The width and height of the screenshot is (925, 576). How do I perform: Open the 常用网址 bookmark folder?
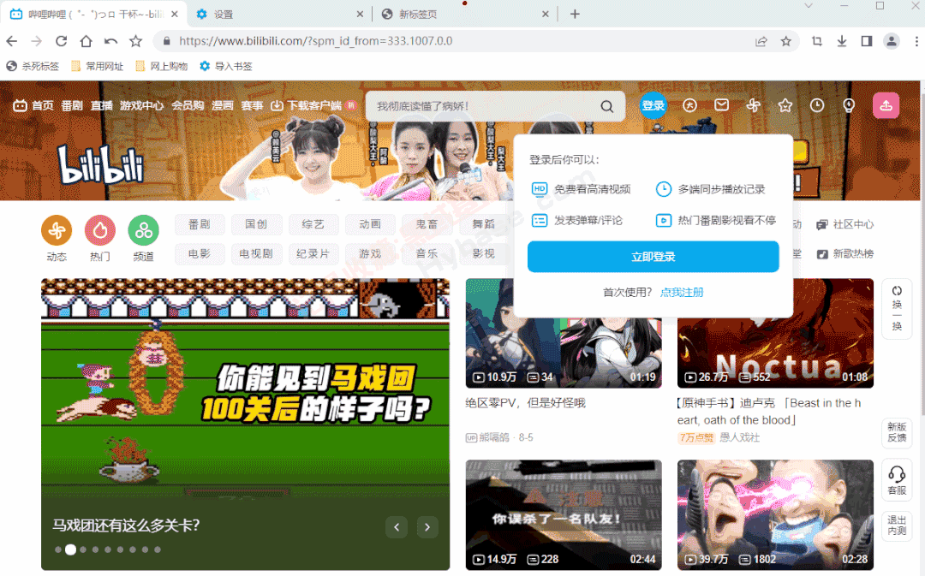click(98, 66)
